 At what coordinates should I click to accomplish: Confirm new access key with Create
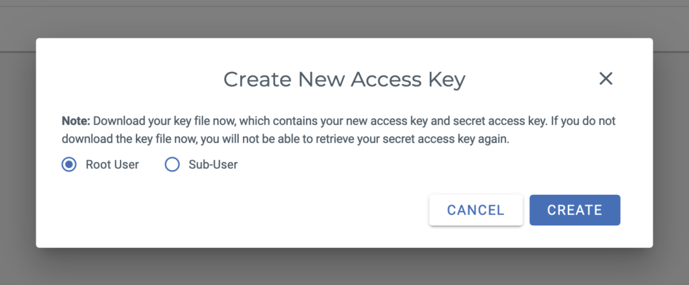575,210
